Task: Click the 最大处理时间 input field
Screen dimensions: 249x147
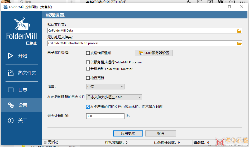Action: [x=105, y=116]
